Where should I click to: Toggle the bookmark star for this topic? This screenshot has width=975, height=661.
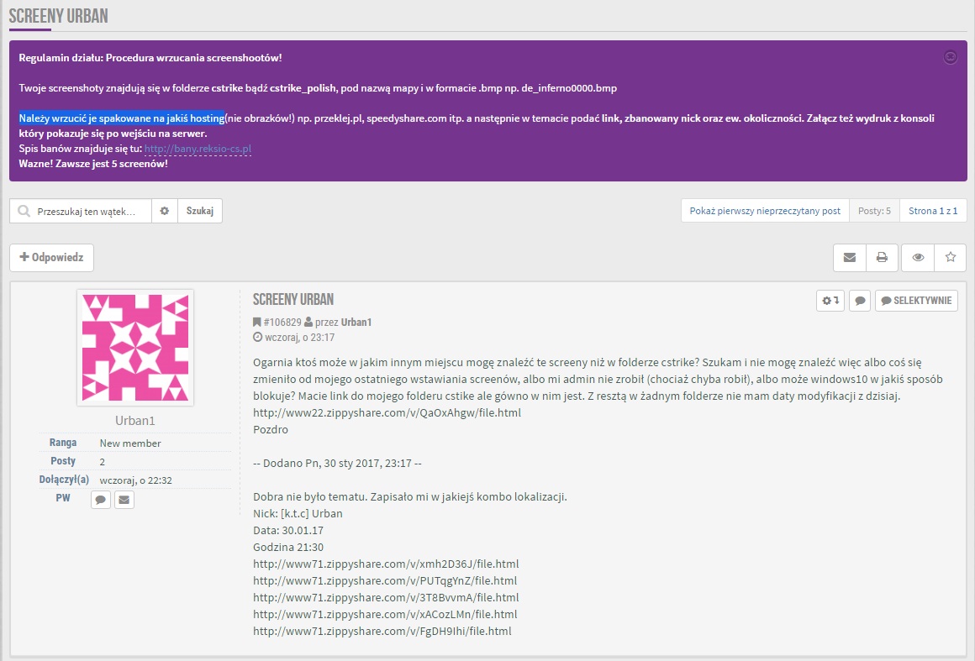951,258
